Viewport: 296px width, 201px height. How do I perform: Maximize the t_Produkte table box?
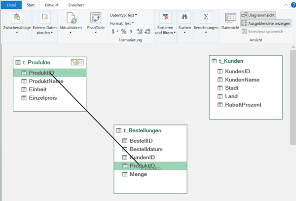[81, 62]
